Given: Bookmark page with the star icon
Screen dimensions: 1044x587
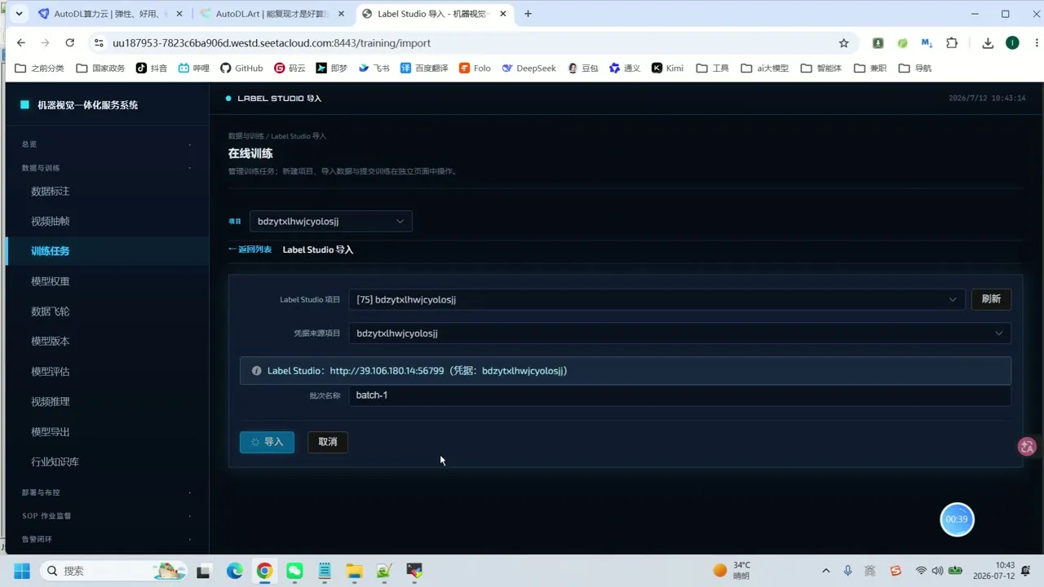Looking at the screenshot, I should 844,43.
